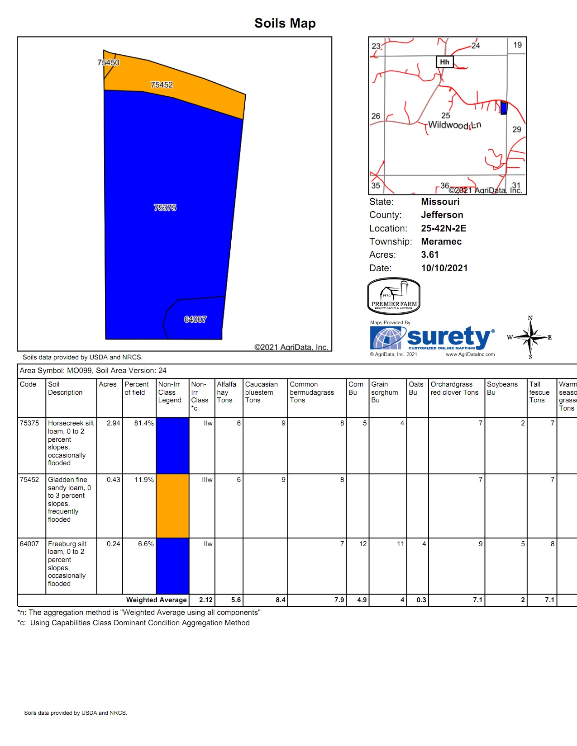
Task: Click the Premier Farm Realty logo
Action: click(394, 296)
